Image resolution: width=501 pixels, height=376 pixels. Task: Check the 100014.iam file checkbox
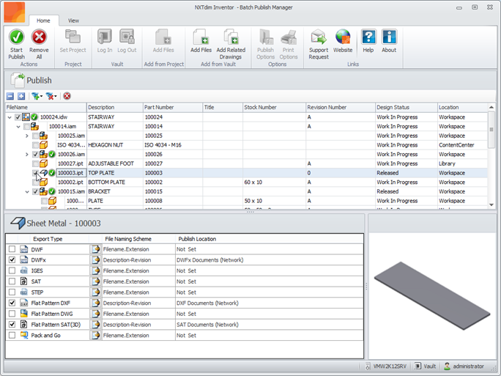[x=27, y=127]
